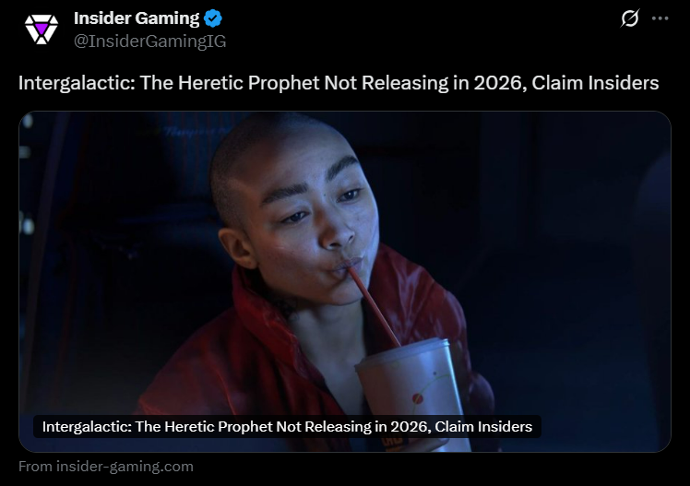
Task: Open the three-dot more options menu
Action: coord(660,18)
